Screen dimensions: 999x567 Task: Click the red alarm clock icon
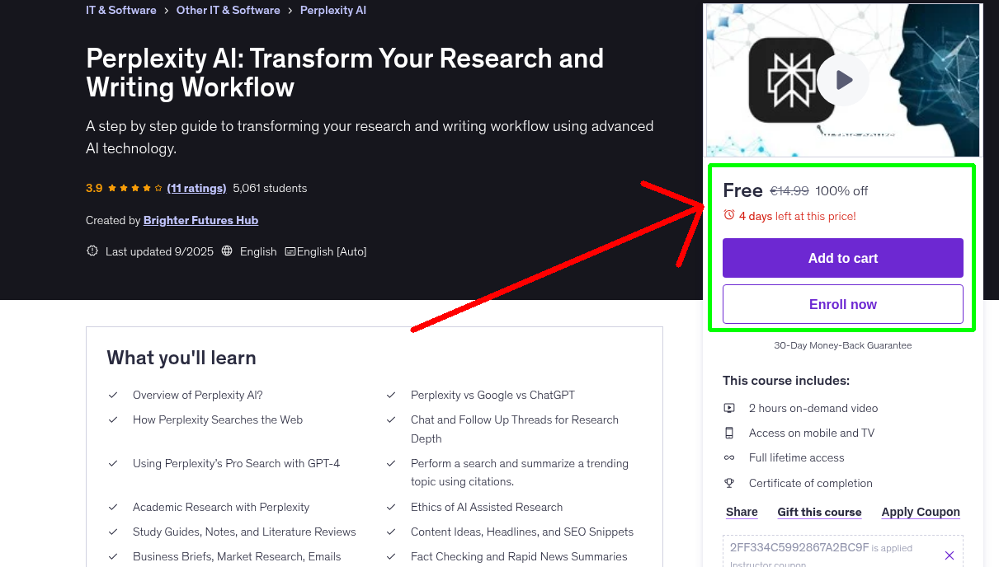point(728,214)
